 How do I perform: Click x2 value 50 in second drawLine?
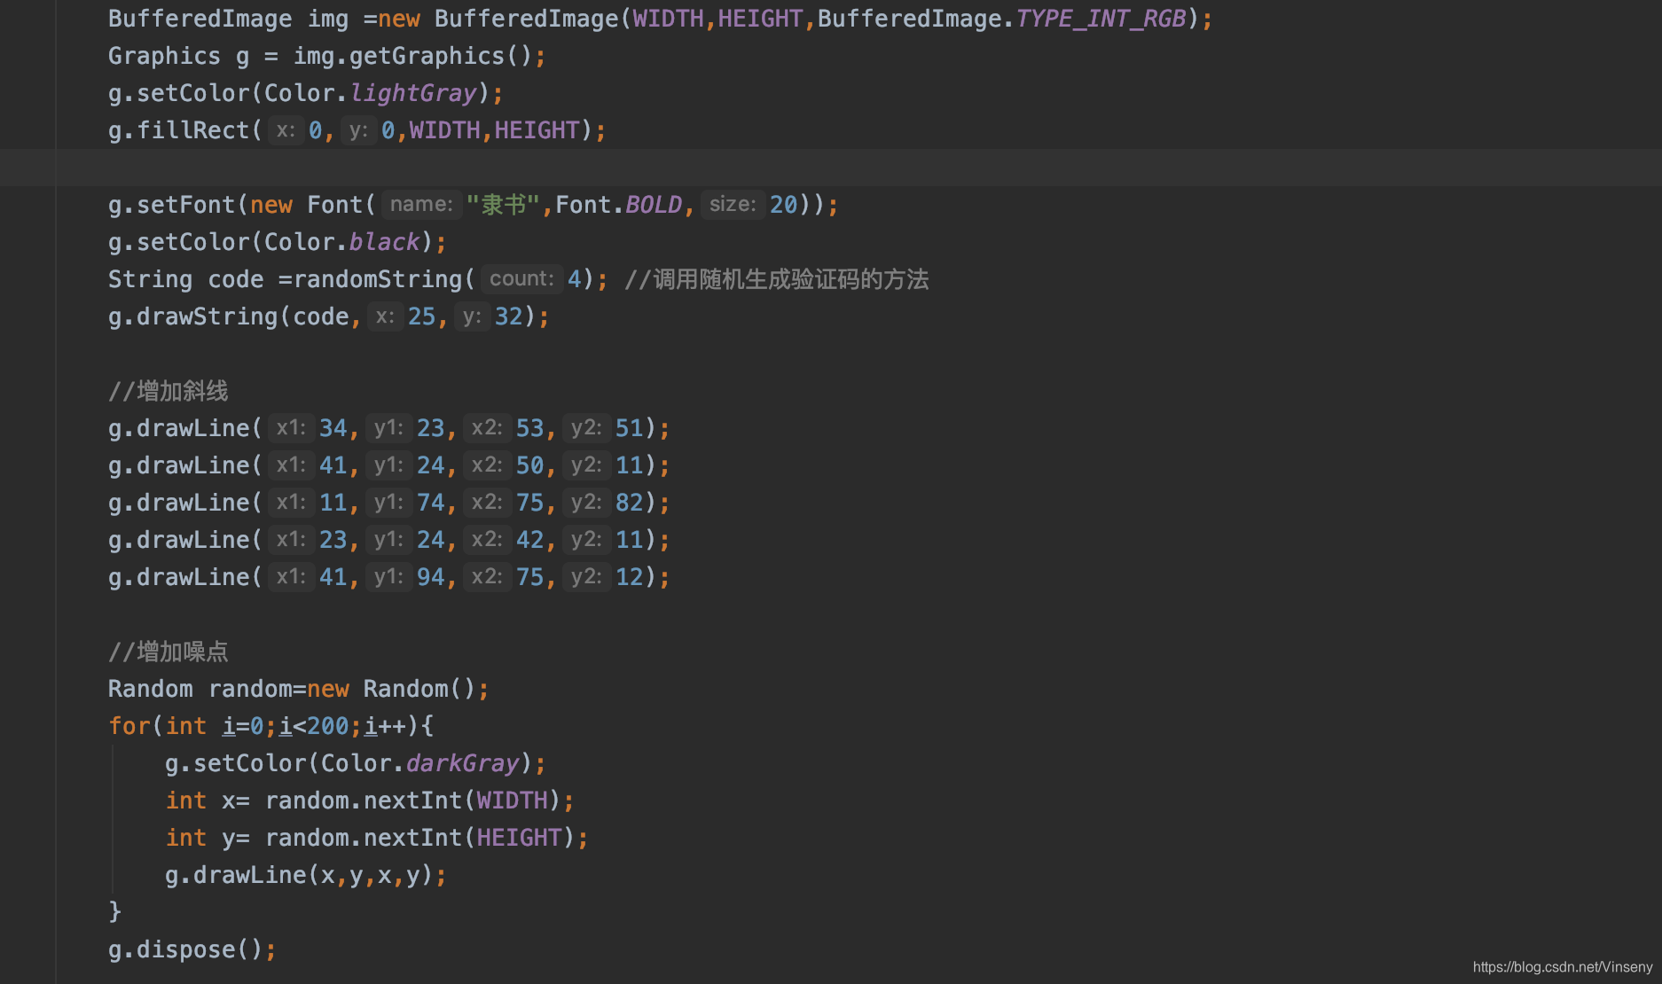tap(530, 465)
